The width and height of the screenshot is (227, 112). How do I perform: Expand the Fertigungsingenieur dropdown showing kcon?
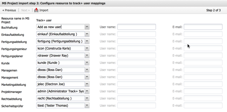pos(87,48)
